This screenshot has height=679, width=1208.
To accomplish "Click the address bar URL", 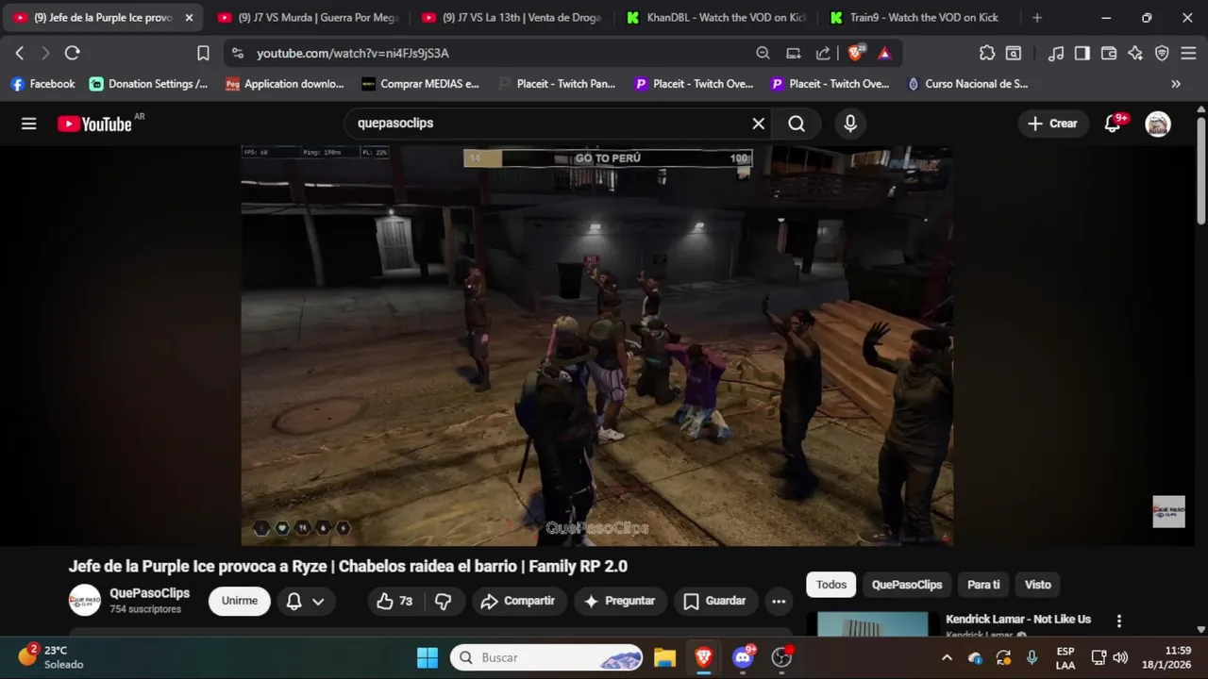I will coord(352,54).
